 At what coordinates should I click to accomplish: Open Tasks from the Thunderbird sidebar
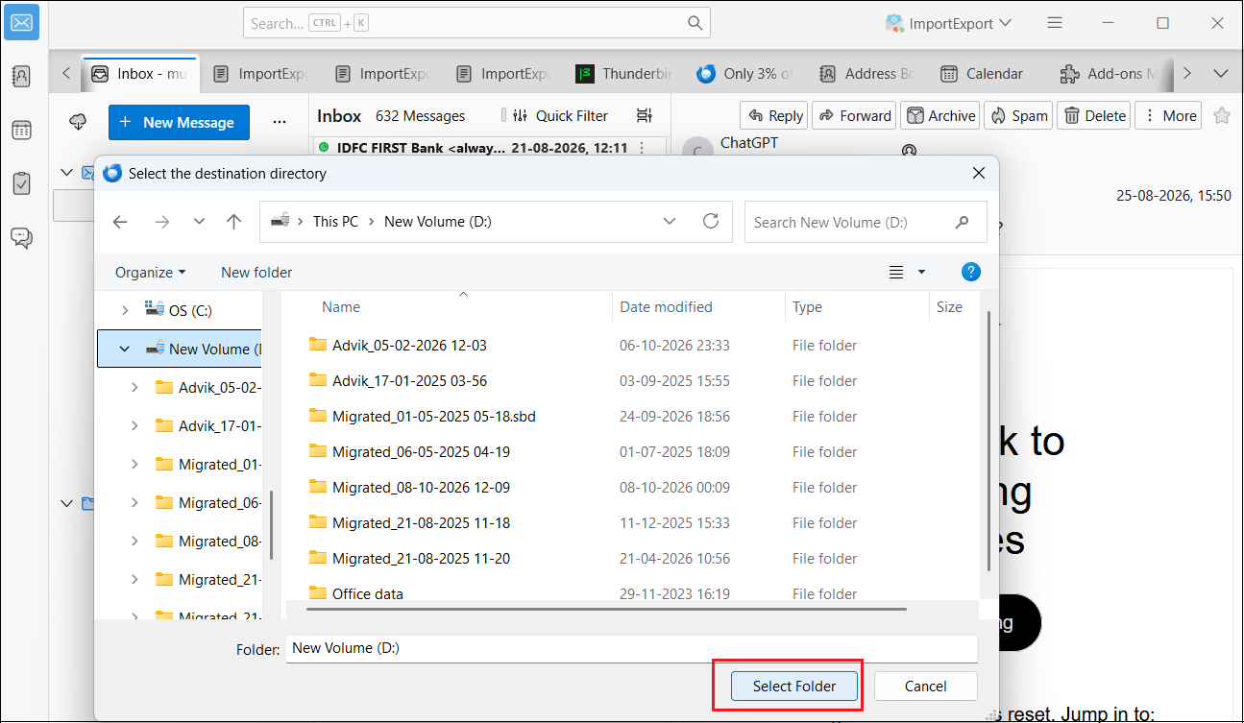pos(22,183)
